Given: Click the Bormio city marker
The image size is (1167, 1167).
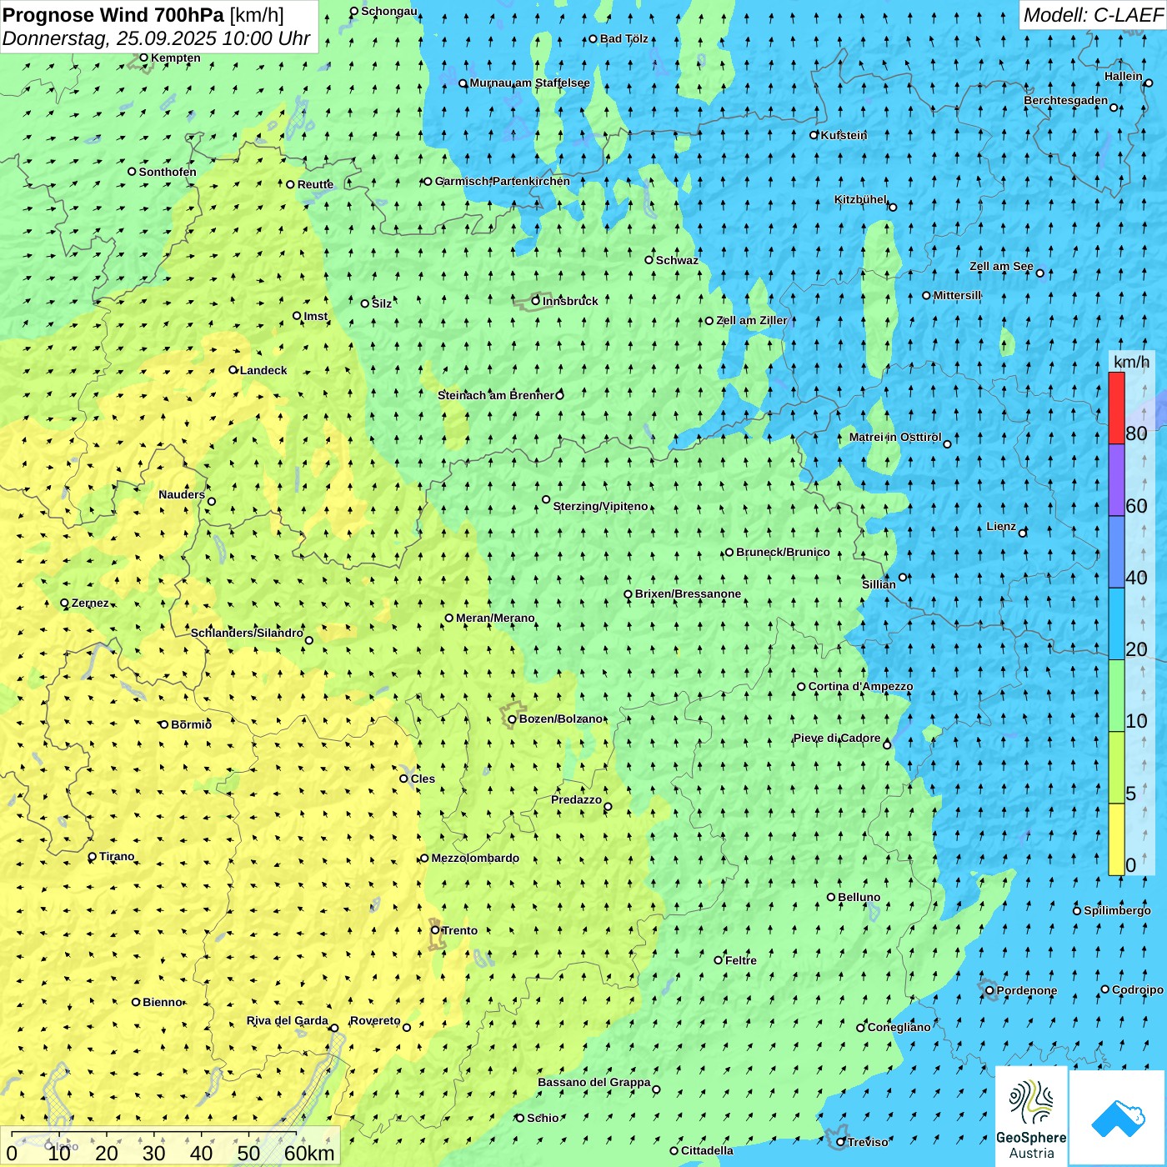Looking at the screenshot, I should pos(164,724).
